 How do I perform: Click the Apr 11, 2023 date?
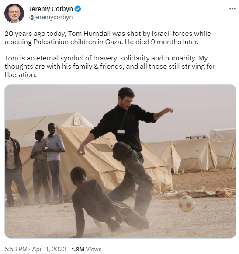[x=49, y=249]
